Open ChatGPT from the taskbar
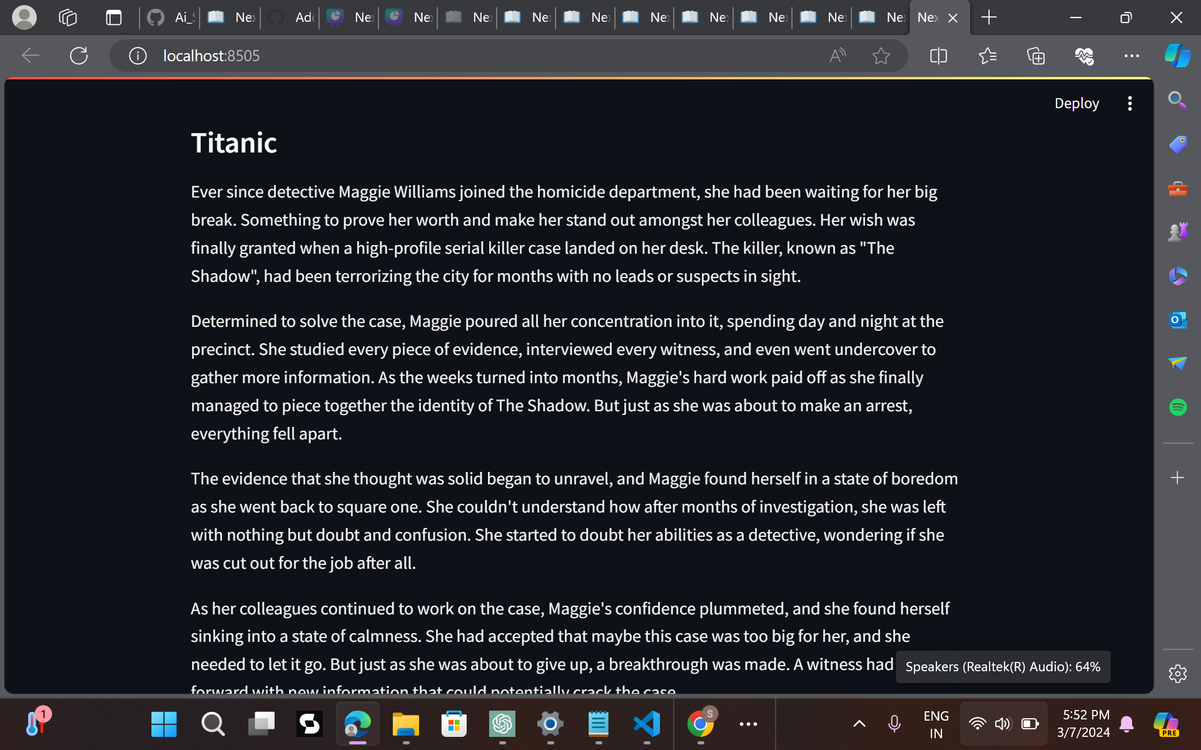Screen dimensions: 1201x750 (x=502, y=724)
